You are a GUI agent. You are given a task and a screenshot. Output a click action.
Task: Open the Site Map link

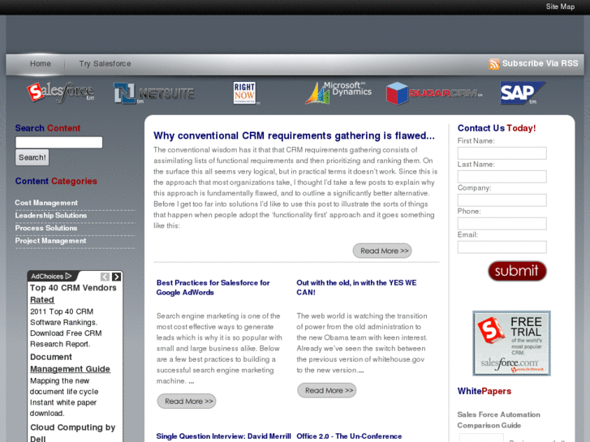(x=560, y=6)
